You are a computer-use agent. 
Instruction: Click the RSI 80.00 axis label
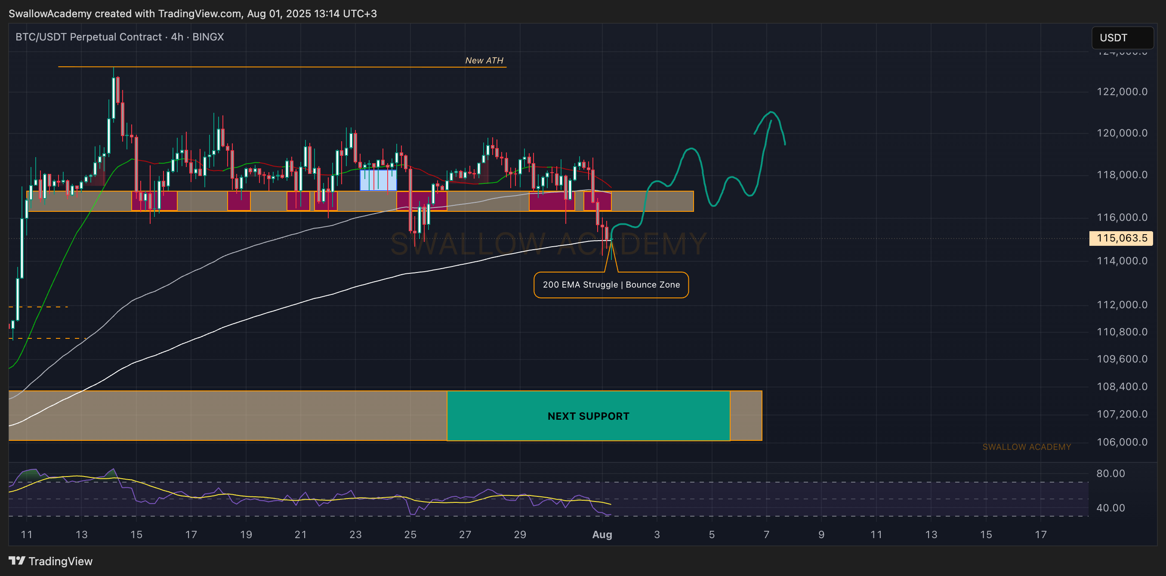pos(1110,473)
